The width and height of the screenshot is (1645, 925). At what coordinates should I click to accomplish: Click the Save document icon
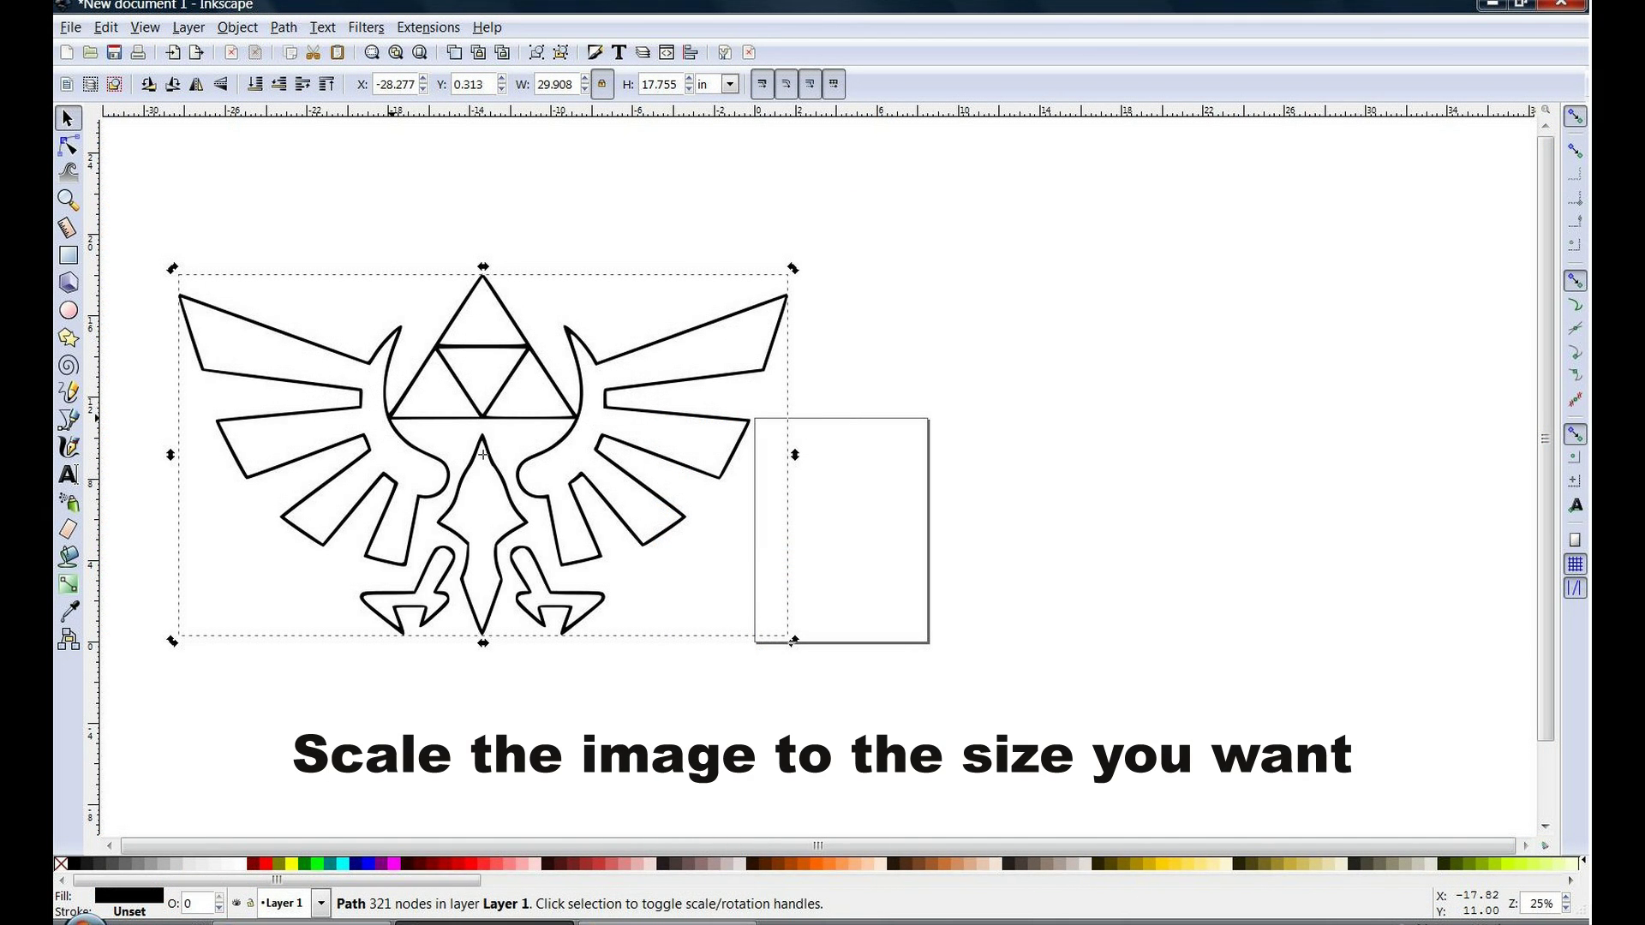(114, 52)
